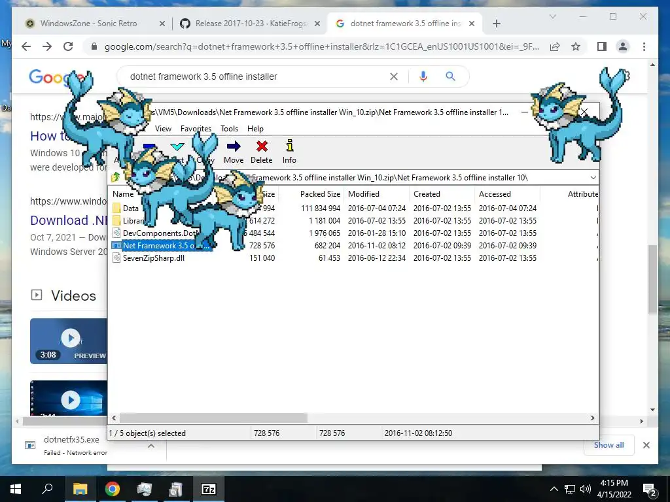This screenshot has width=670, height=502.
Task: Bookmark this page with the star icon
Action: click(x=576, y=46)
